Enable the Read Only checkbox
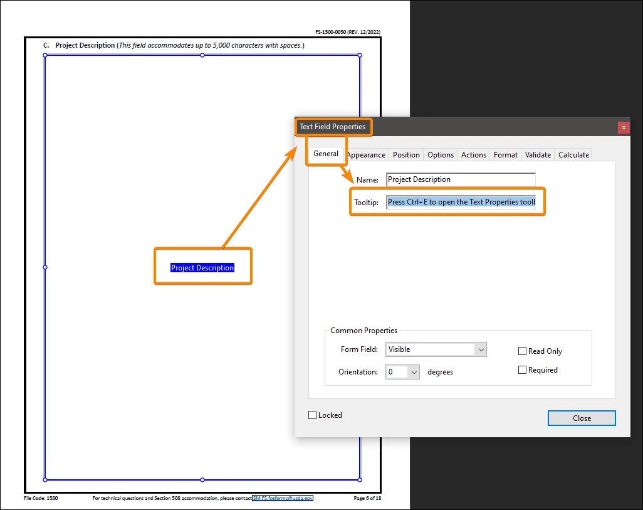This screenshot has height=510, width=643. (522, 351)
